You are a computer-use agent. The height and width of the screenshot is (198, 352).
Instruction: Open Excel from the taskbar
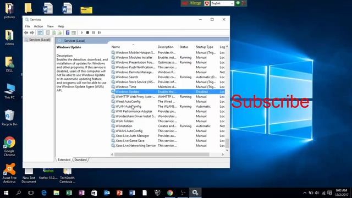coord(69,193)
